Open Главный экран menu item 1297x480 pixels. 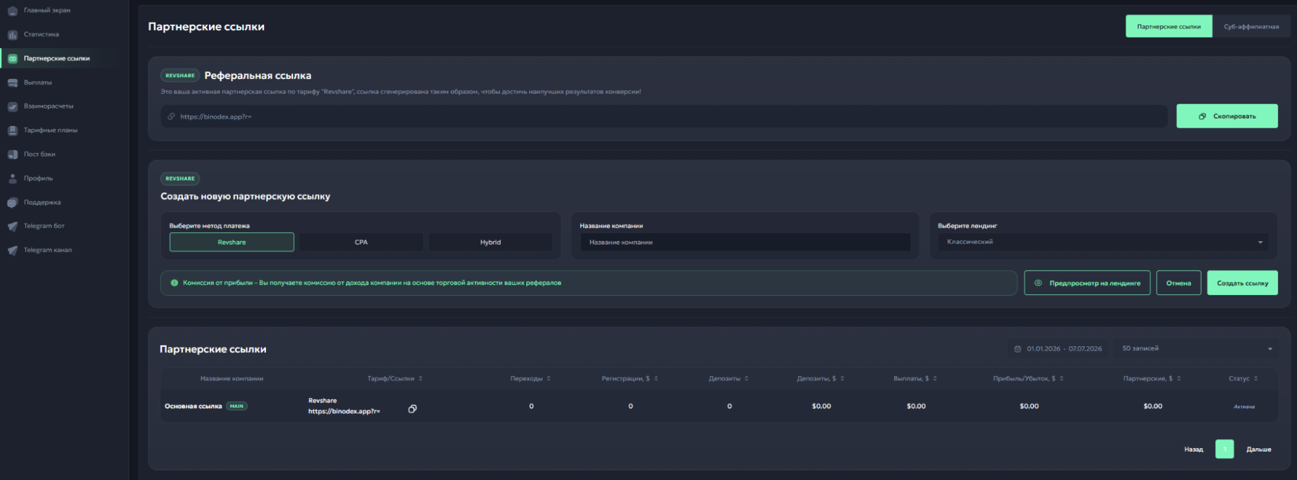point(47,10)
